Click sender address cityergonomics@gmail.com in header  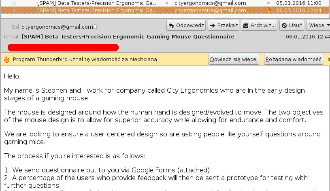pos(57,27)
